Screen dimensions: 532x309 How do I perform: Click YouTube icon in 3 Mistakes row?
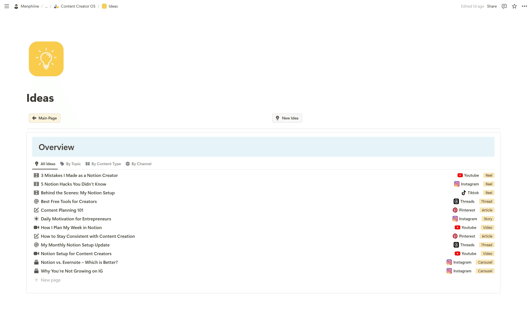tap(460, 175)
